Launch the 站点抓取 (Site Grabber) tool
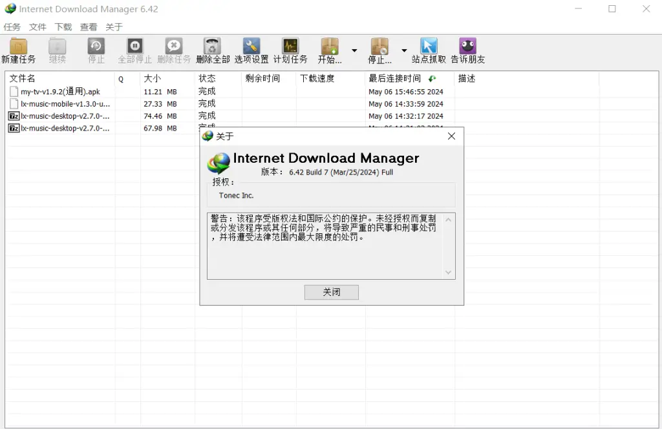 [x=429, y=47]
